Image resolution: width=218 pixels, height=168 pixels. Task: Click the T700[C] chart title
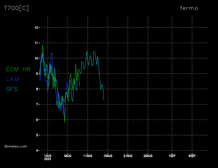click(x=16, y=8)
